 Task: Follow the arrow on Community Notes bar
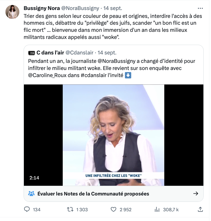(196, 194)
